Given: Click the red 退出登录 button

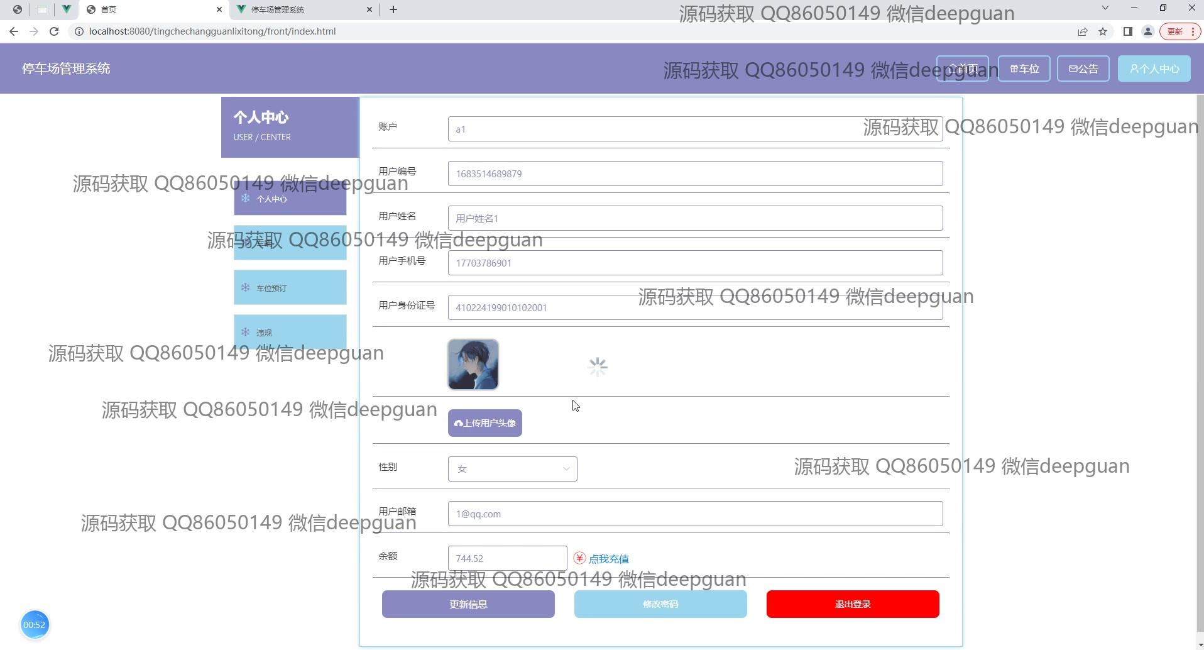Looking at the screenshot, I should click(x=852, y=604).
